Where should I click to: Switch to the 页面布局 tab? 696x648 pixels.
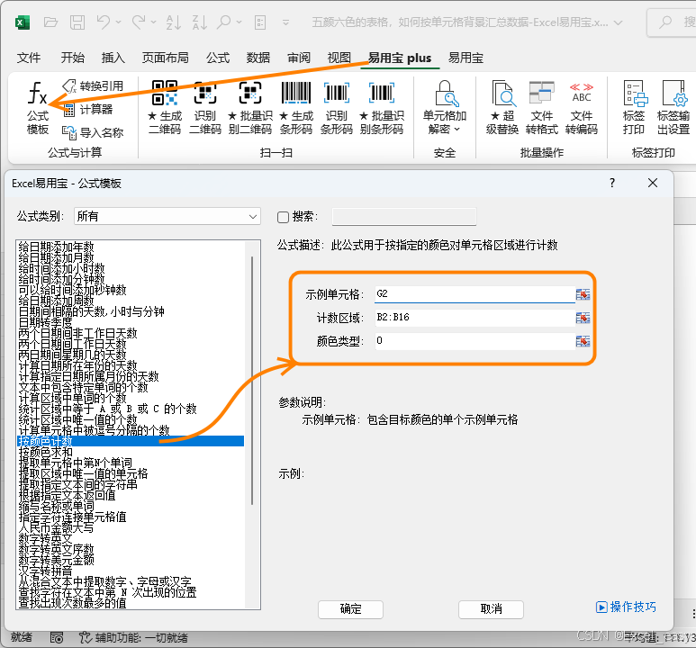click(165, 58)
